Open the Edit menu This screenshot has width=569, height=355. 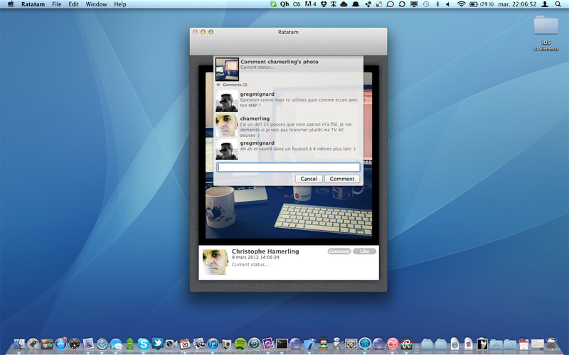click(74, 4)
